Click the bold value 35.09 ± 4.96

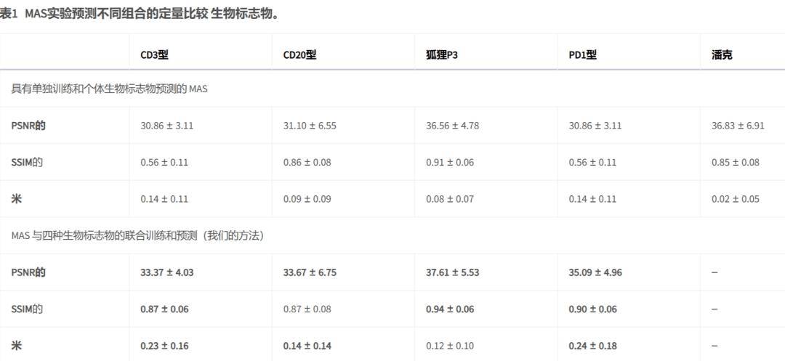click(595, 272)
